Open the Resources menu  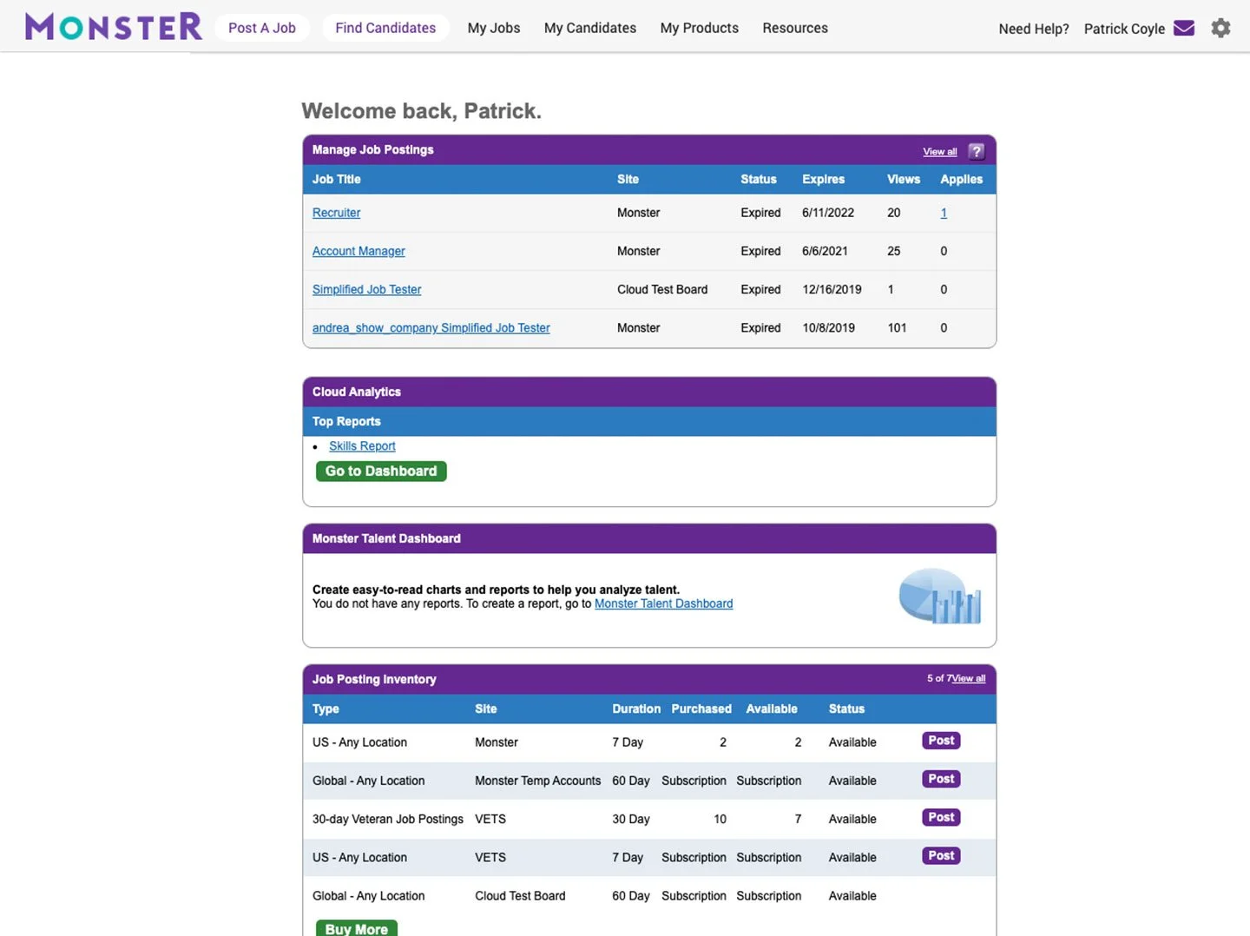tap(795, 28)
